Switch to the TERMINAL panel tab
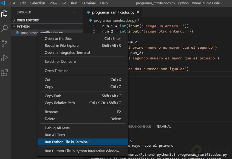Screen dimensions: 232x159 click(163, 127)
